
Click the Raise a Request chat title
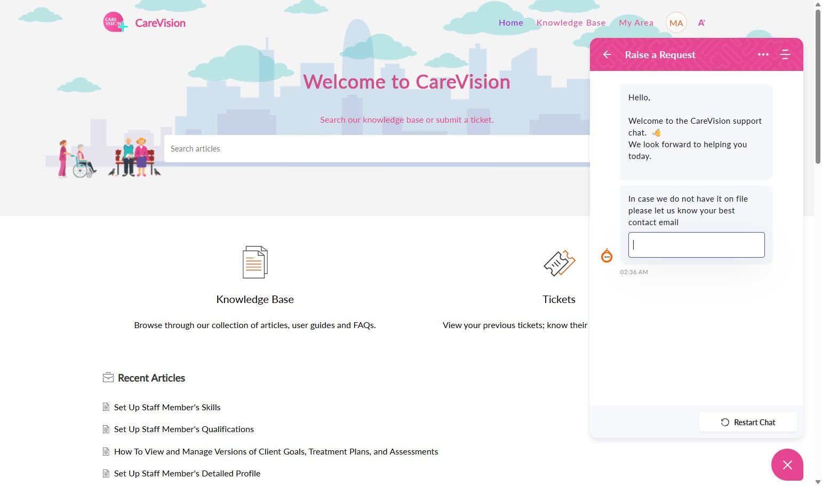(660, 54)
